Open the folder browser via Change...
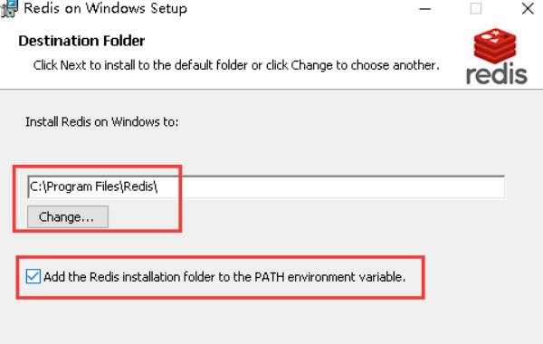 (x=68, y=217)
